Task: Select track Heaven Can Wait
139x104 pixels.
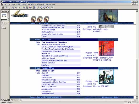Action: coord(48,63)
